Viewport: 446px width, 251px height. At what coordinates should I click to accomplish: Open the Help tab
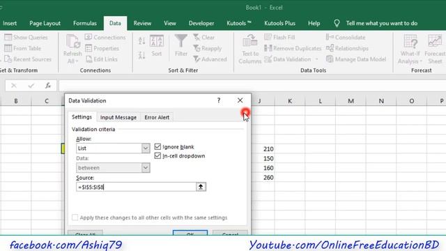(x=314, y=23)
